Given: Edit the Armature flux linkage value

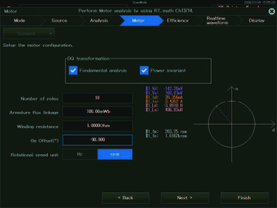Looking at the screenshot, I should pyautogui.click(x=98, y=112).
